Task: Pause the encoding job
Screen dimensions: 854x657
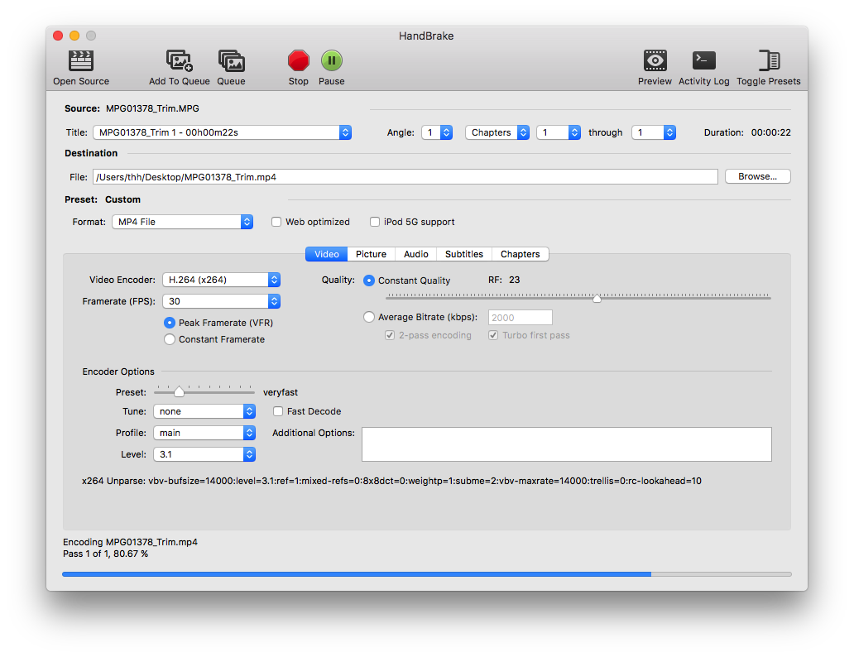Action: pos(331,60)
